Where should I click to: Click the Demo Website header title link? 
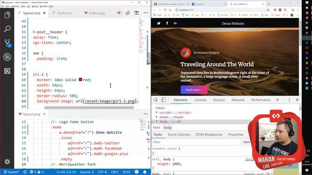coord(233,23)
